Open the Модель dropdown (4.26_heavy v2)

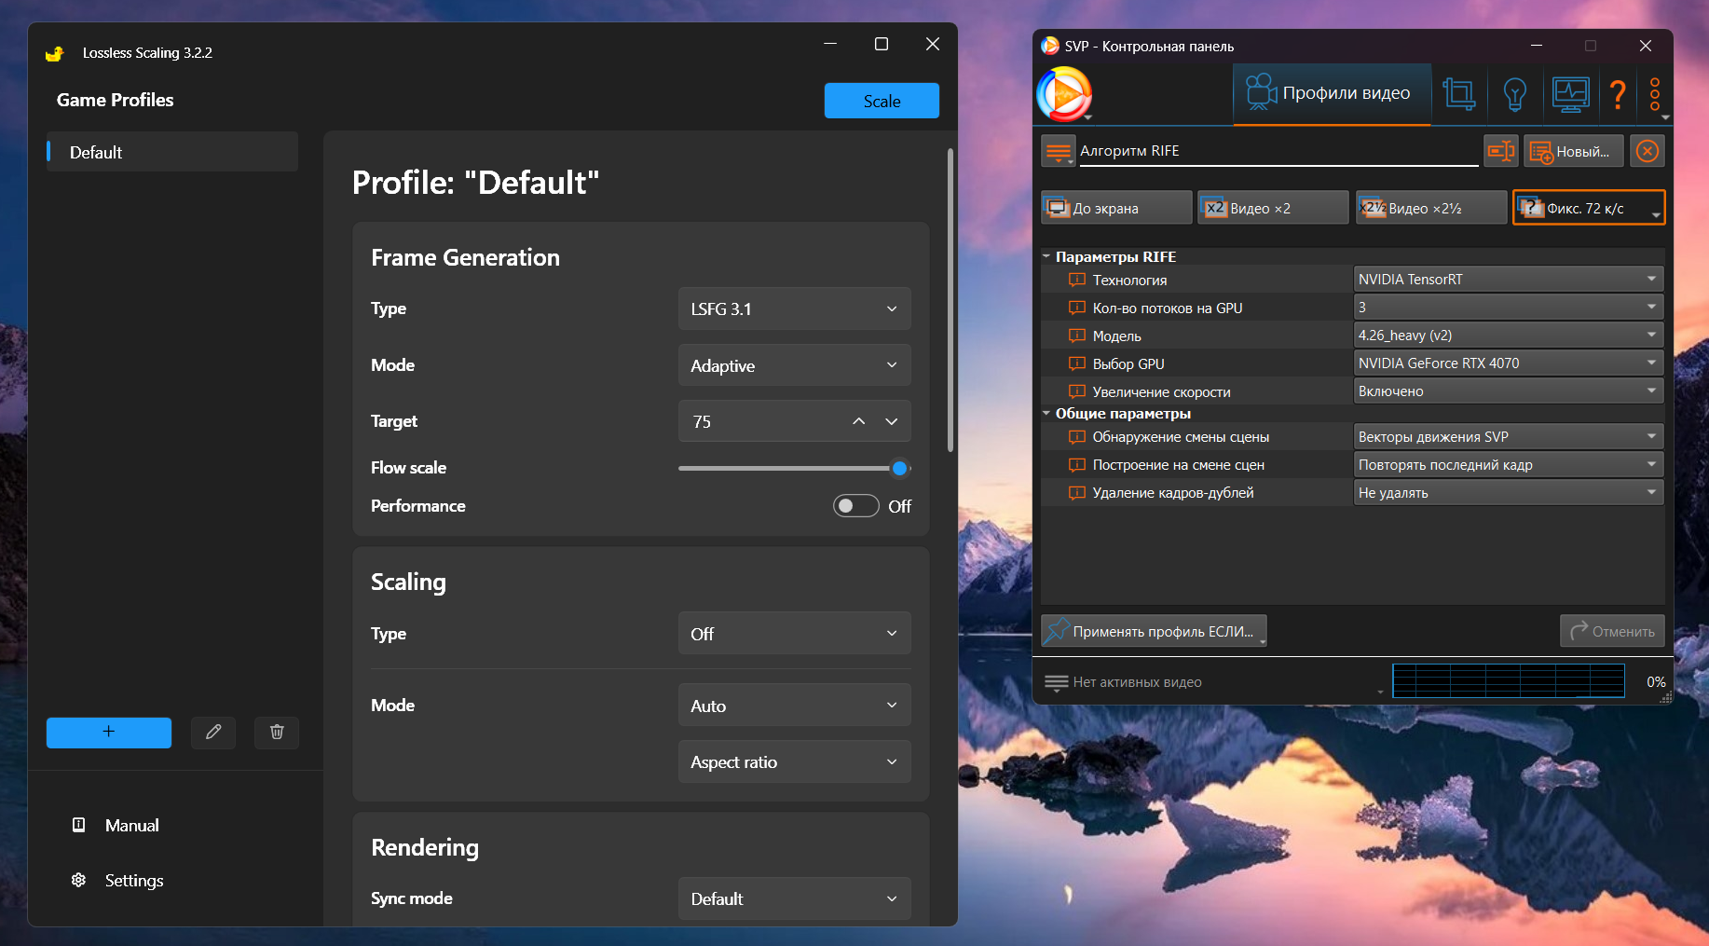tap(1508, 336)
